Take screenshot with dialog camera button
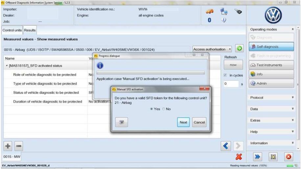The width and height of the screenshot is (301, 169). coord(122,122)
